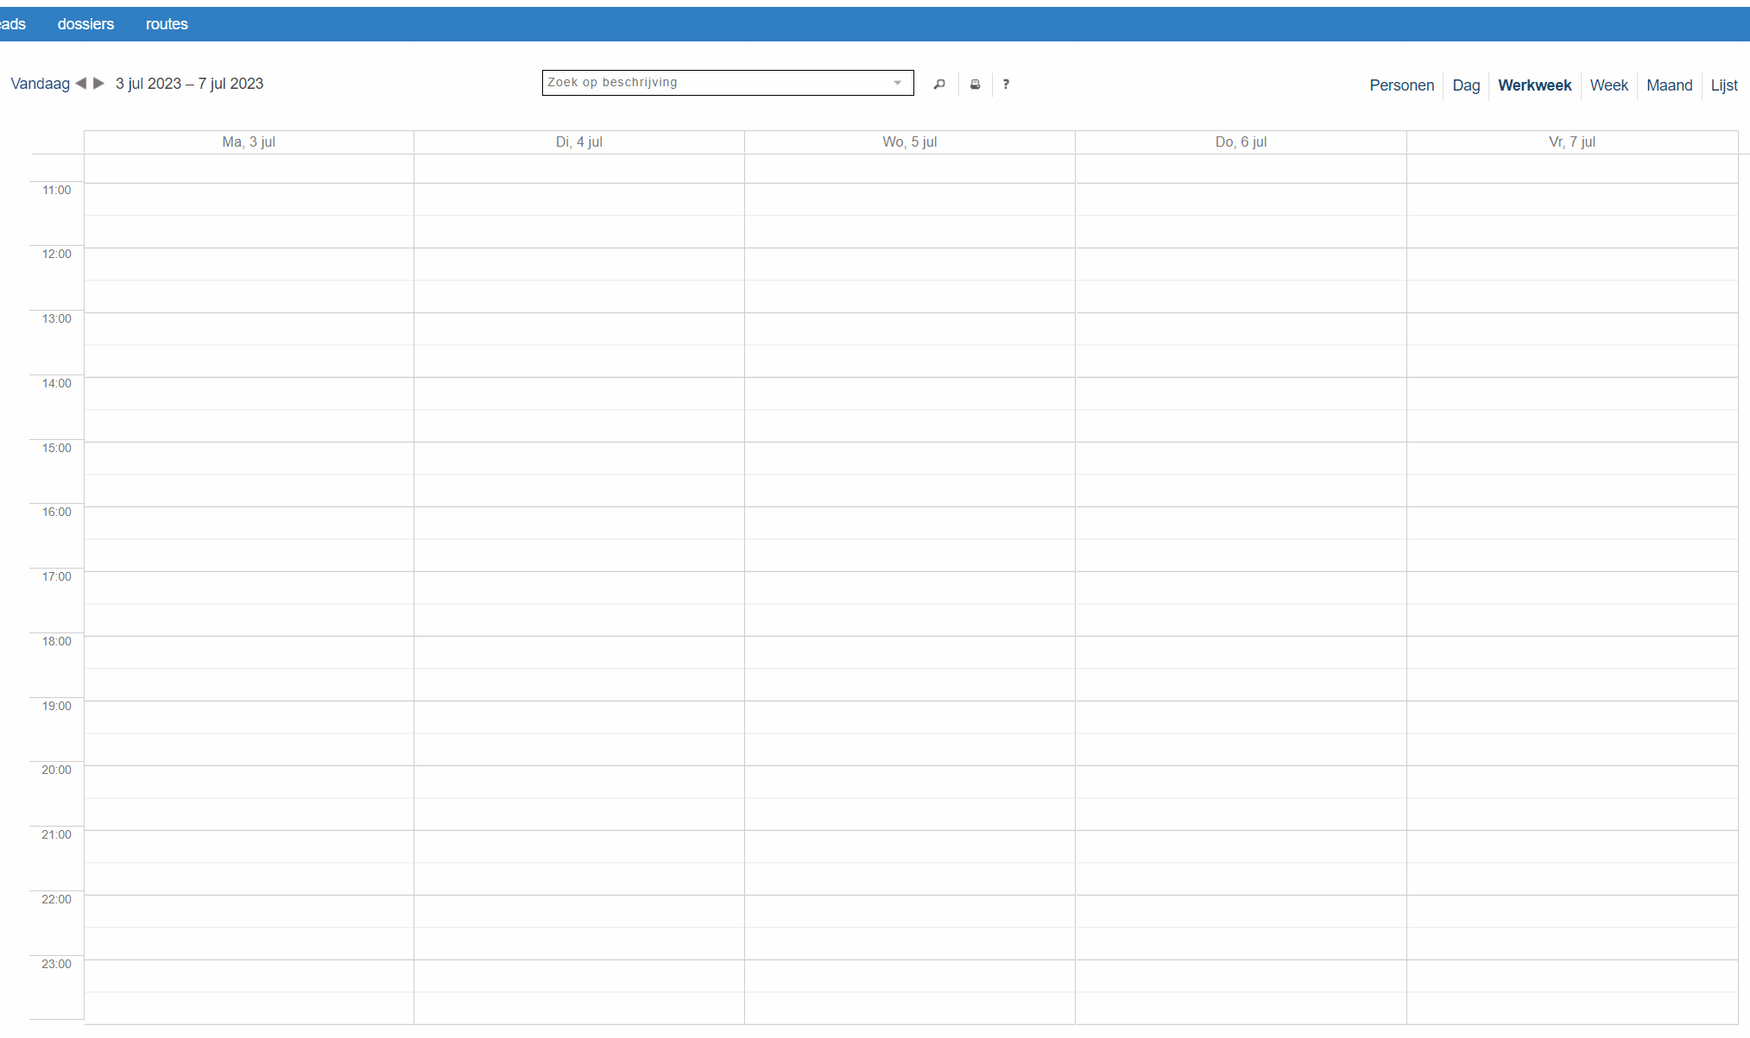Viewport: 1750px width, 1038px height.
Task: Click the Wo, 5 jul day header
Action: (x=910, y=142)
